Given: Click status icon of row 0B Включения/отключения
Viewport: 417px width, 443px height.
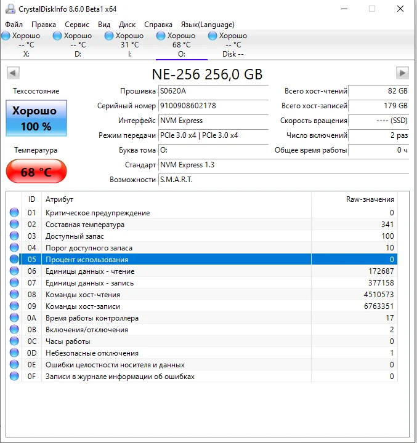Looking at the screenshot, I should (14, 329).
